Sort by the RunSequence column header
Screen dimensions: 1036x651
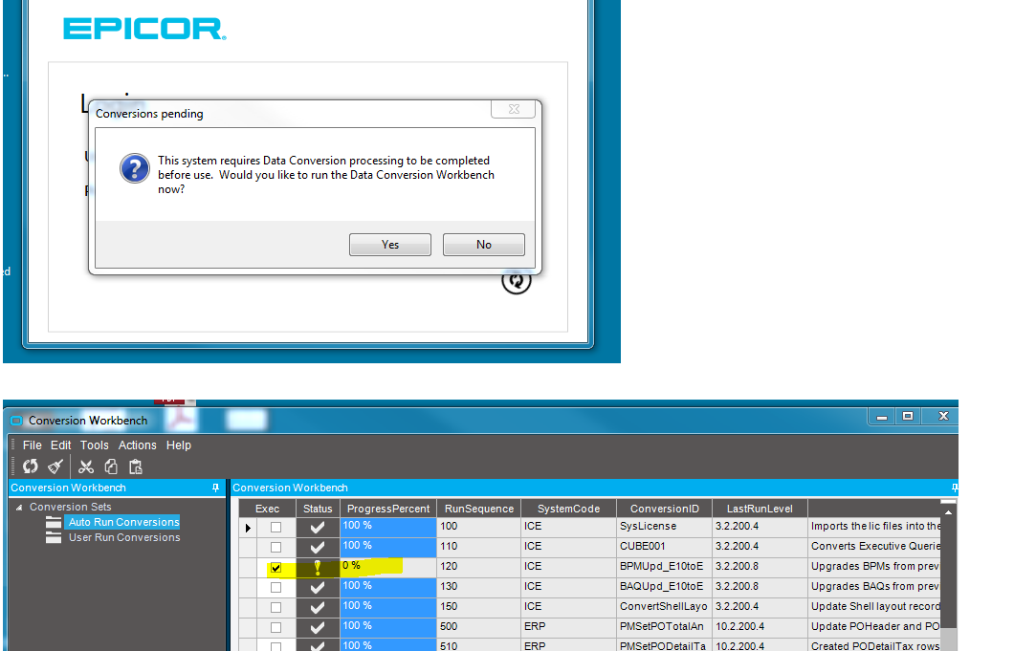pos(479,509)
